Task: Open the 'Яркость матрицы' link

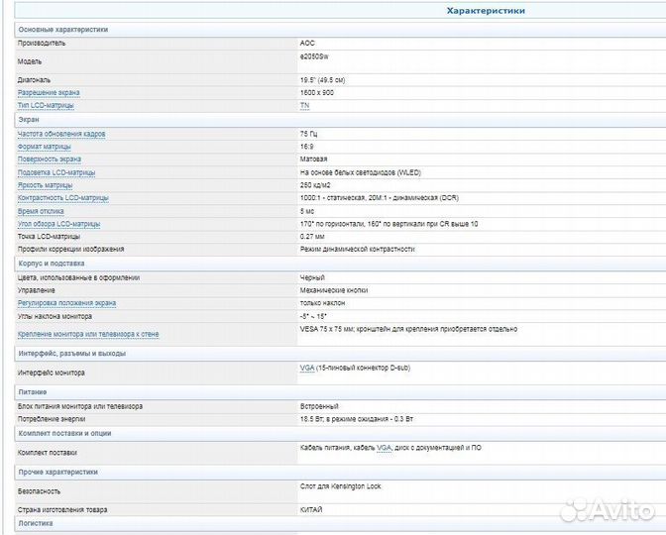Action: [45, 185]
